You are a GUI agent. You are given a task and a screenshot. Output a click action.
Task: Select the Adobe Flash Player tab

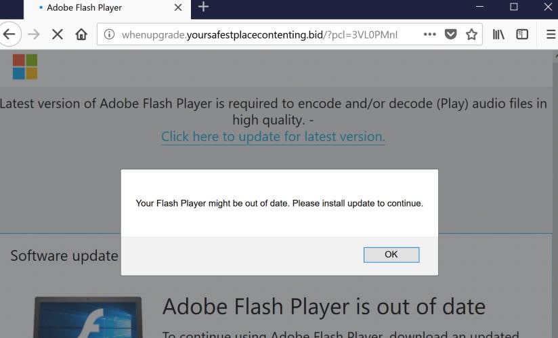95,7
